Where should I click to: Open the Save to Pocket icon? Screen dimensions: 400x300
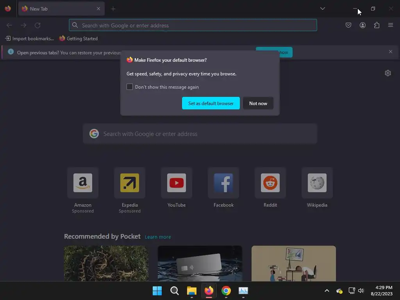point(348,25)
